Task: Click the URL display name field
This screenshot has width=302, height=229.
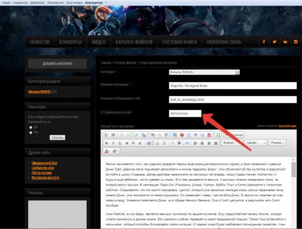Action: click(x=233, y=99)
